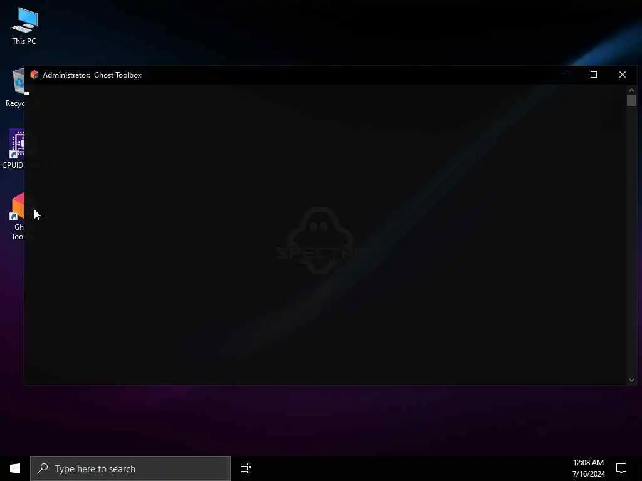642x481 pixels.
Task: Click the scrollbar down arrow in Ghost Toolbox
Action: pos(631,380)
